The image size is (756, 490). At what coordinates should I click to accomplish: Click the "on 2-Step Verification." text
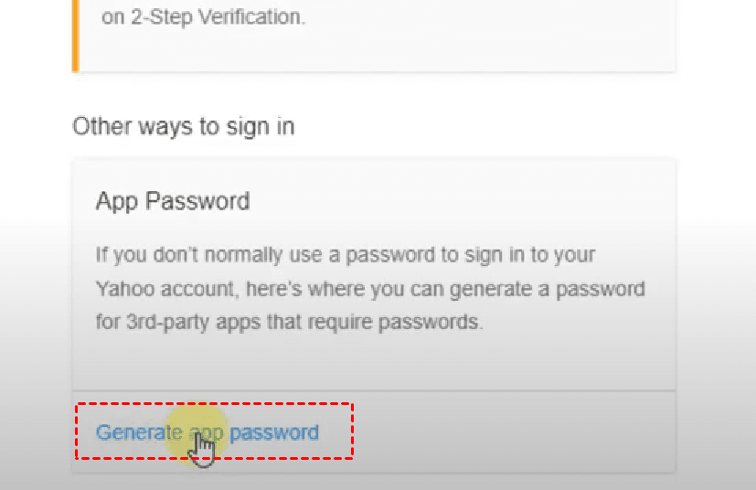(203, 17)
